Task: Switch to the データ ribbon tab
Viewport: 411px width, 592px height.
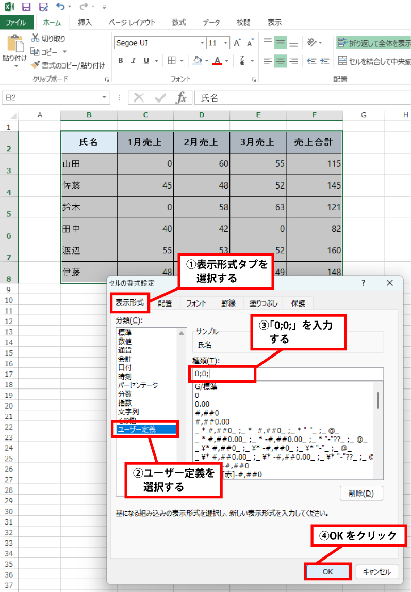Action: [x=211, y=22]
